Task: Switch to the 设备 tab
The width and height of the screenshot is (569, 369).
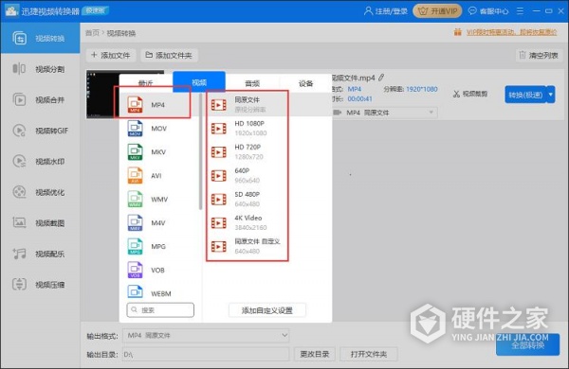Action: (x=305, y=83)
